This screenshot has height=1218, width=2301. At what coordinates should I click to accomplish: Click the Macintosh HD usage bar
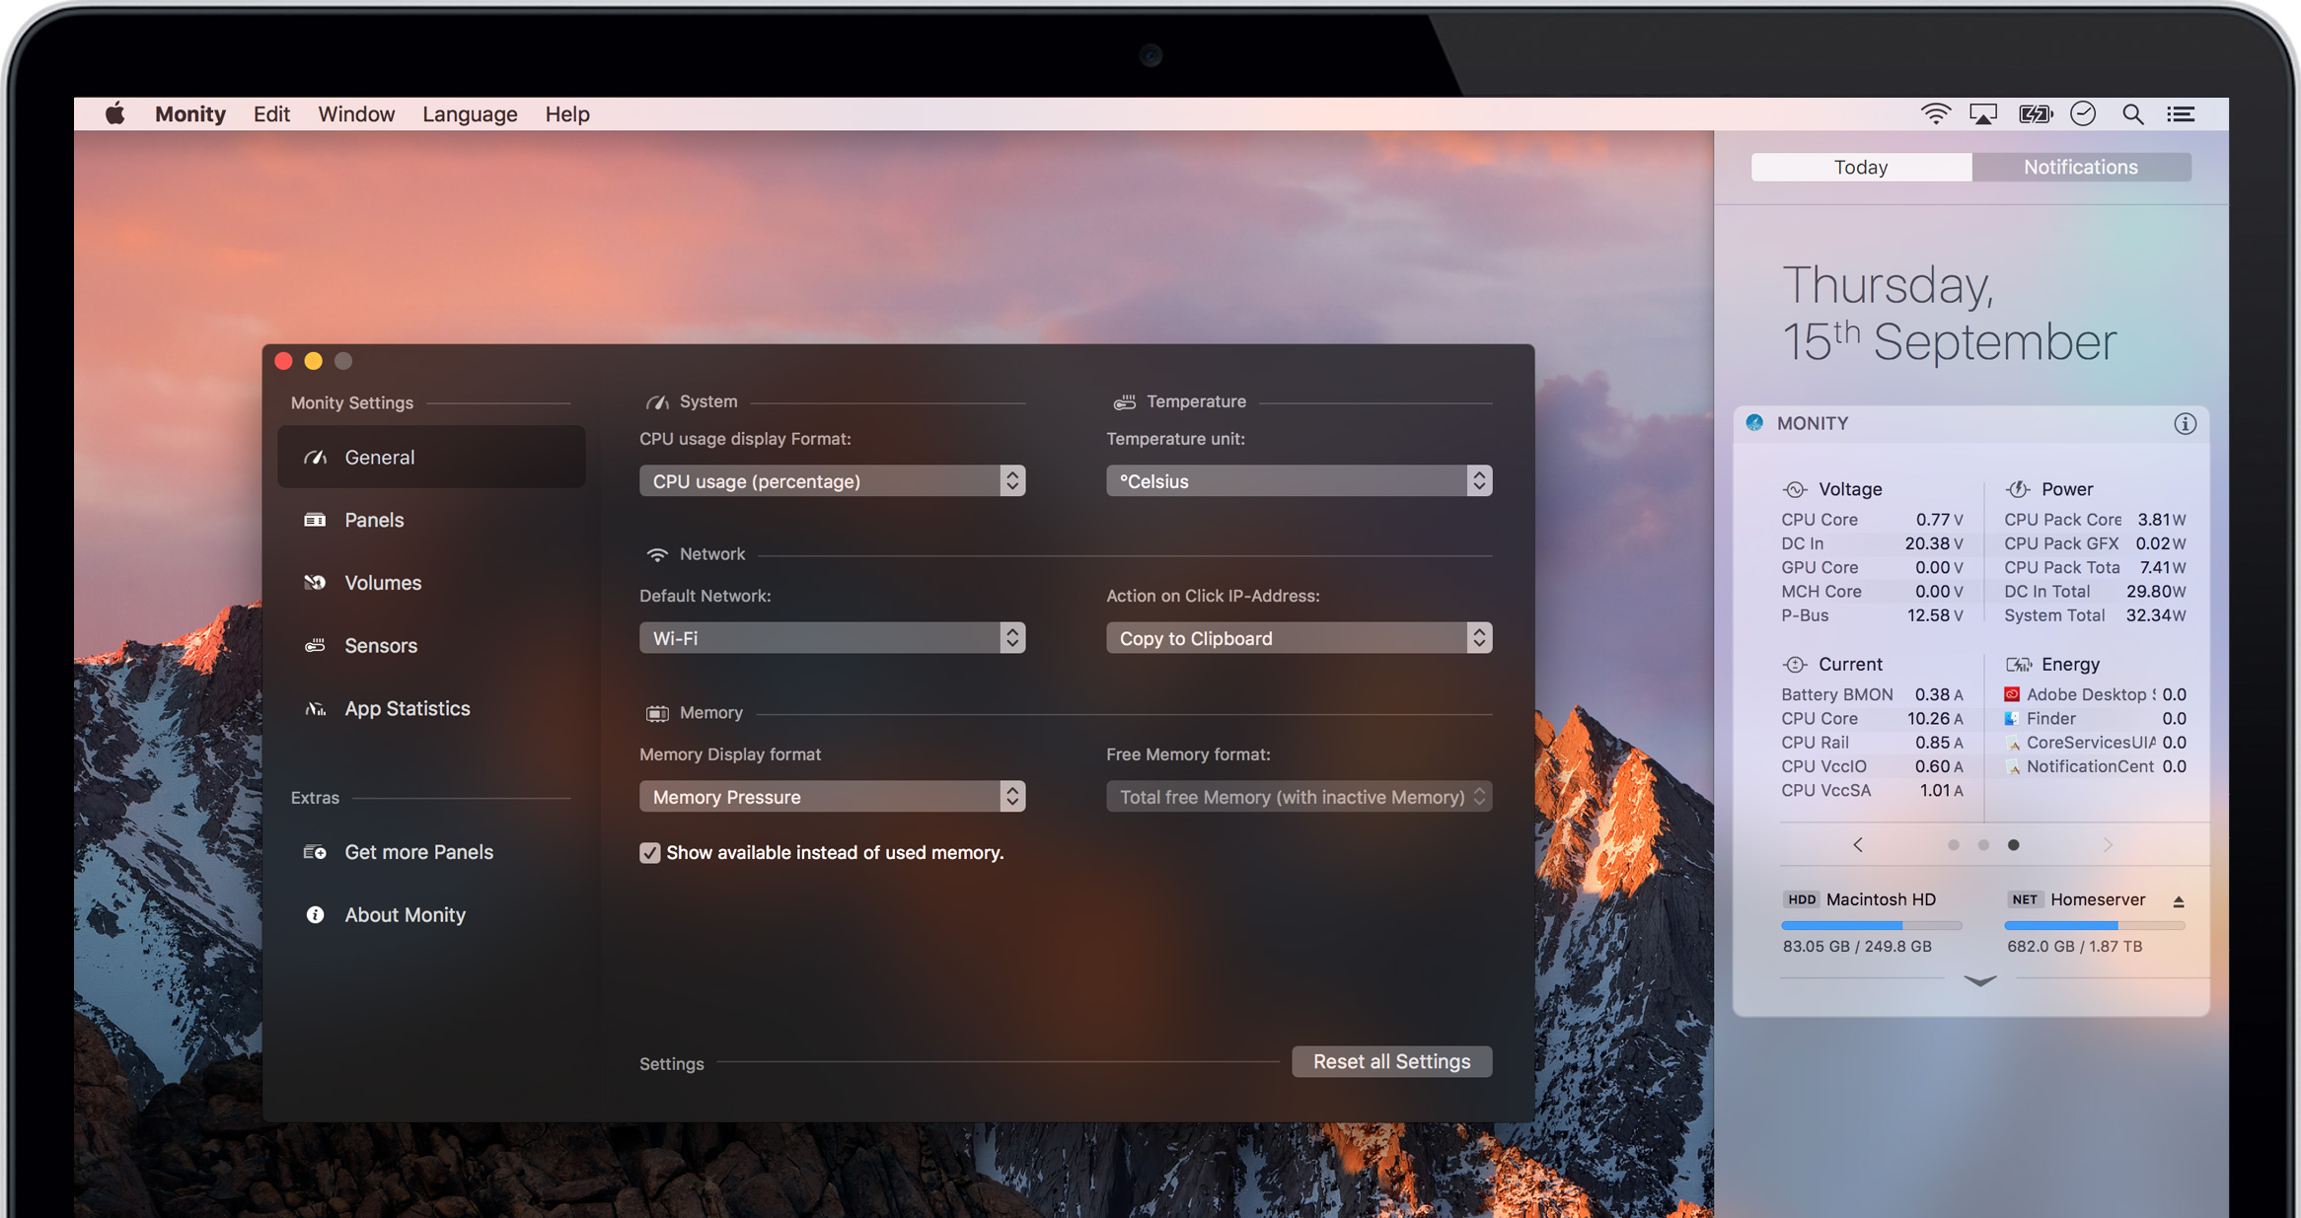(x=1871, y=925)
